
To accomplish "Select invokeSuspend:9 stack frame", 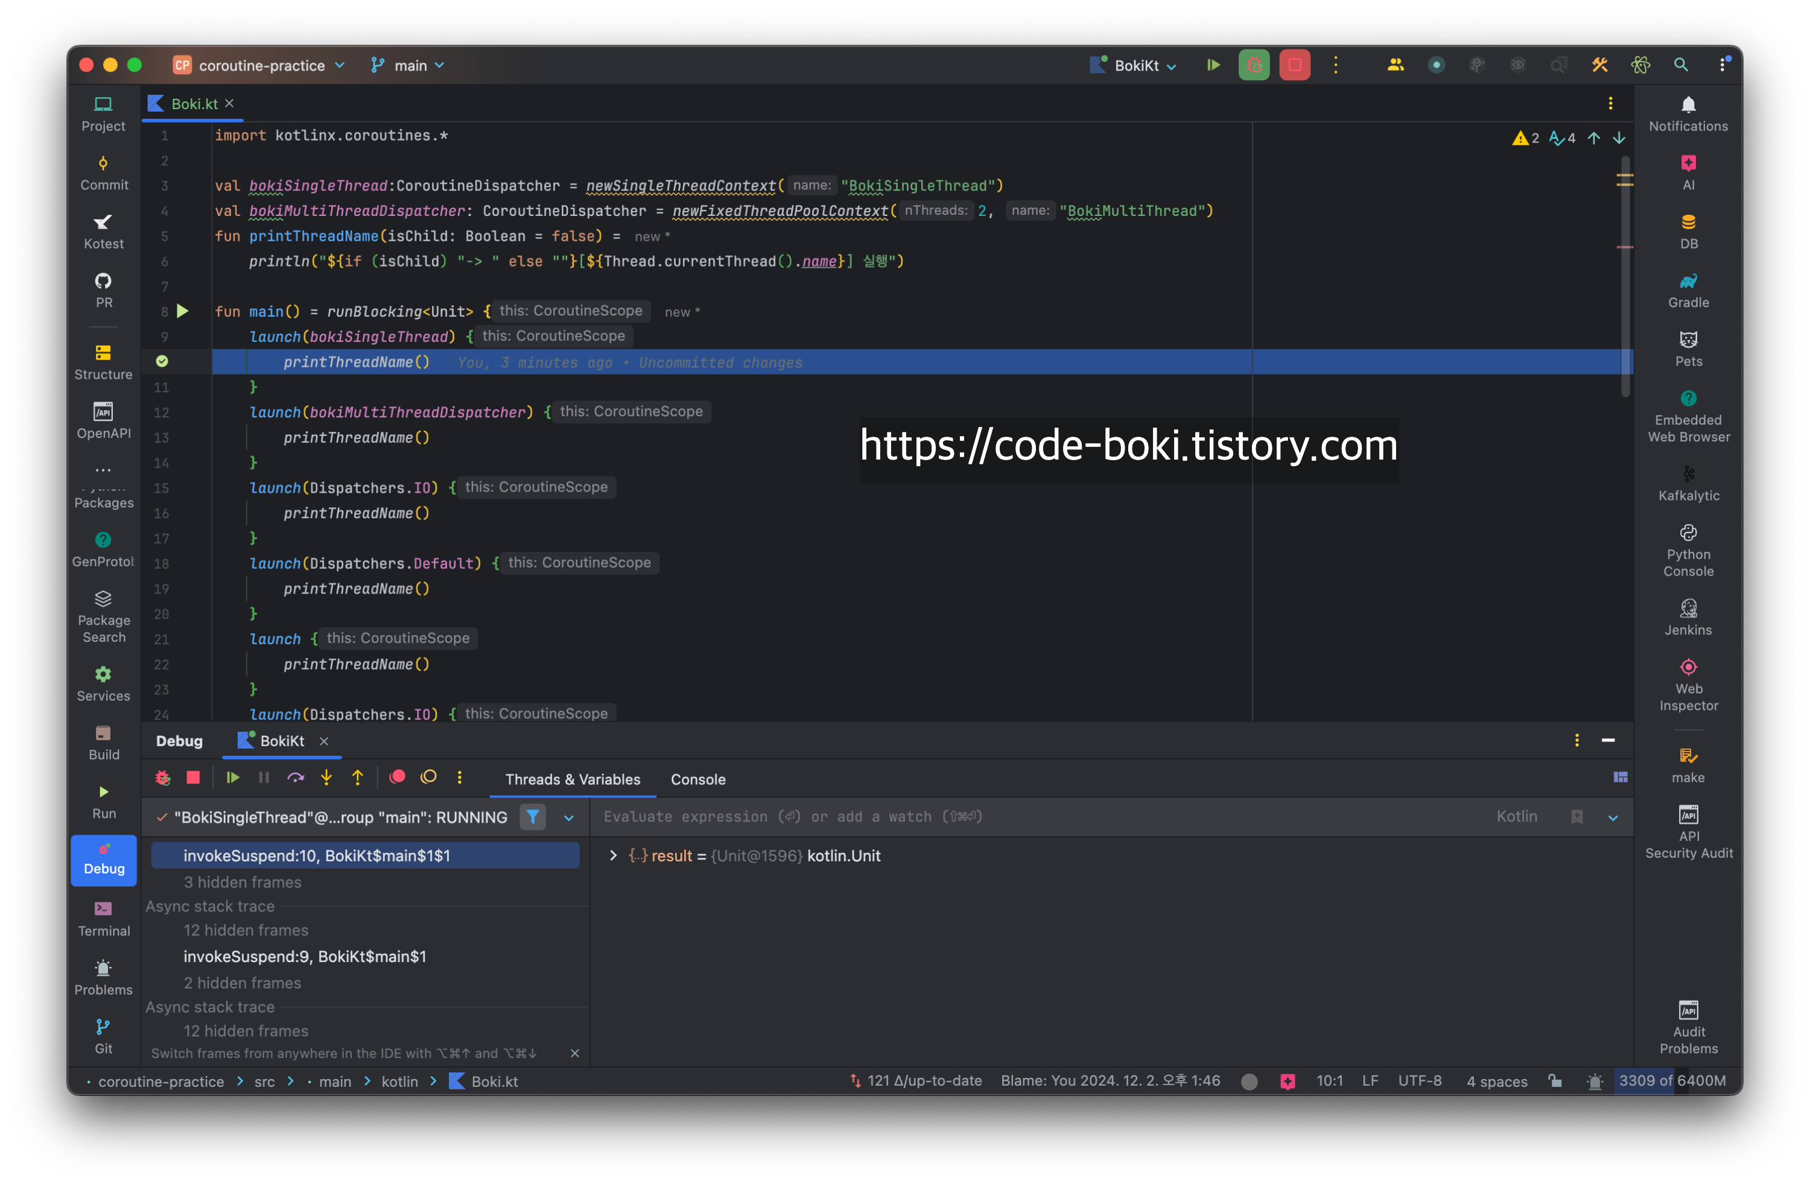I will coord(304,957).
